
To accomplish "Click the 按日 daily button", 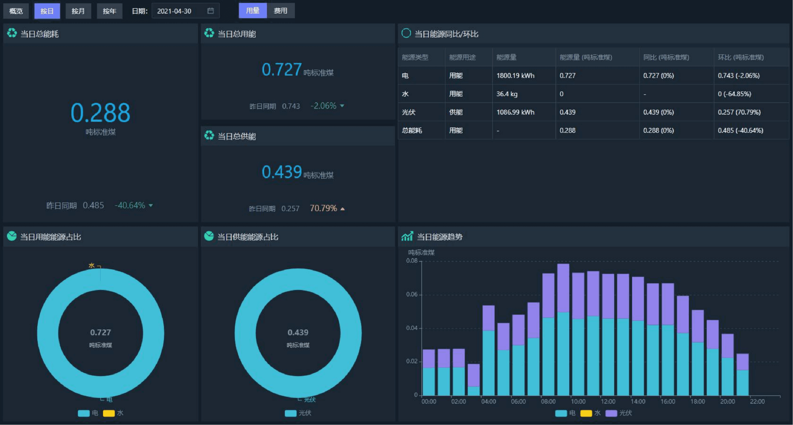I will (x=47, y=11).
